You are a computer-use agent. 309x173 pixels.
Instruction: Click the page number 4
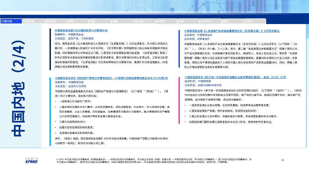[x=282, y=160]
